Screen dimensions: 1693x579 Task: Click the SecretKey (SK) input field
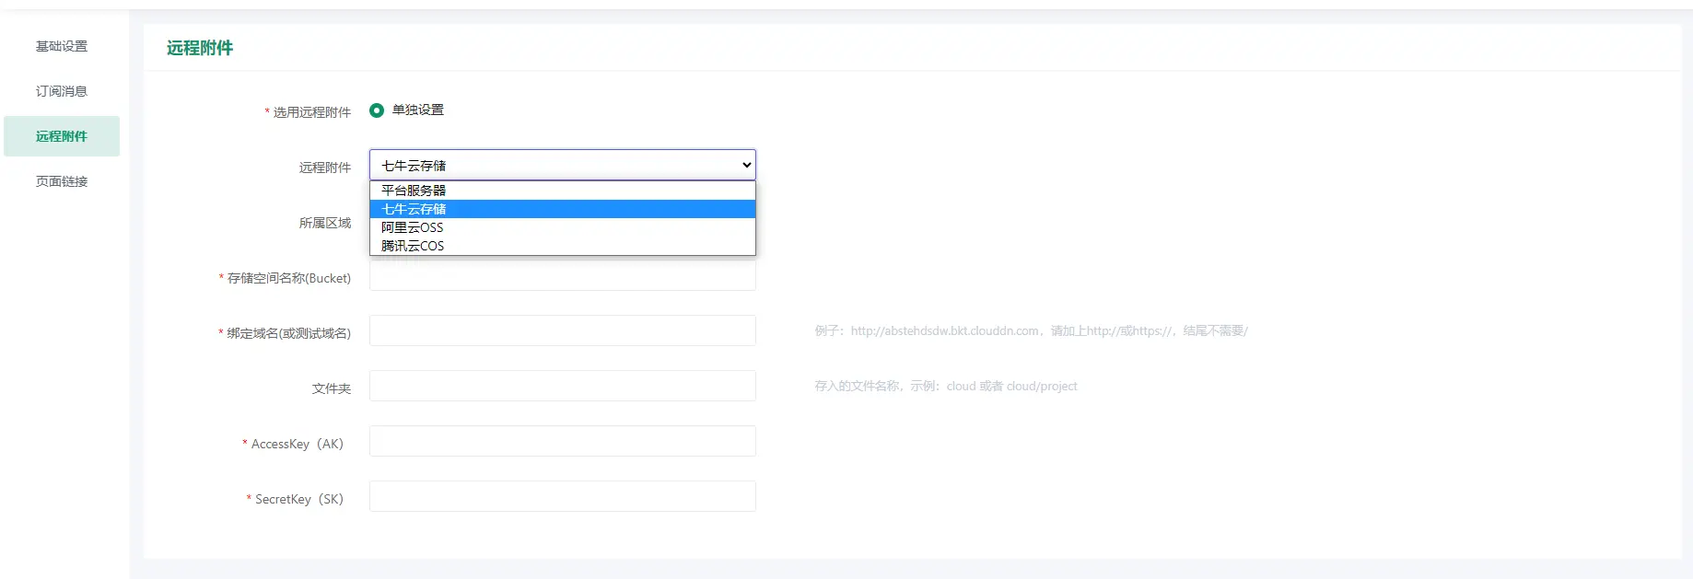(x=562, y=496)
